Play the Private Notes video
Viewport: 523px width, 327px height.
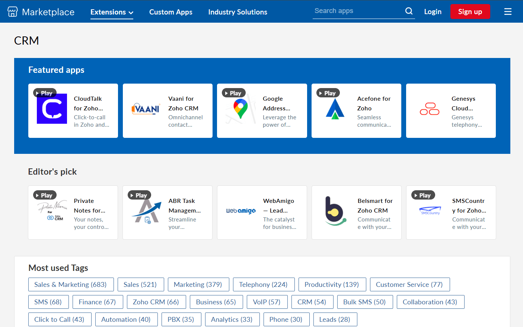[x=45, y=195]
